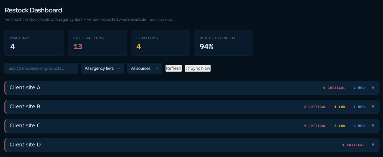Image resolution: width=383 pixels, height=157 pixels.
Task: Click the 2 MED badge on Client site C
Action: pyautogui.click(x=359, y=126)
